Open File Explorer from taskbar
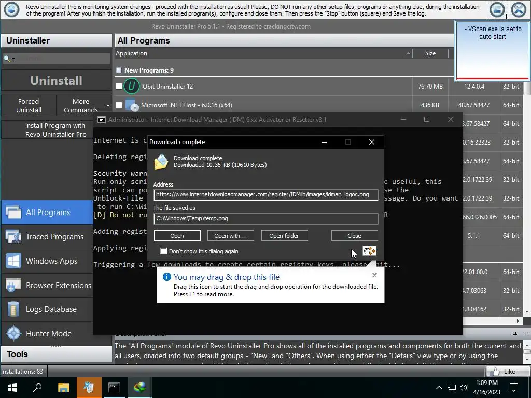531x398 pixels. 63,388
